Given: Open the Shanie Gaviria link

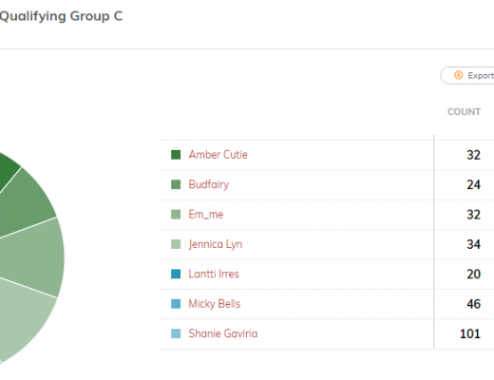Looking at the screenshot, I should 223,333.
